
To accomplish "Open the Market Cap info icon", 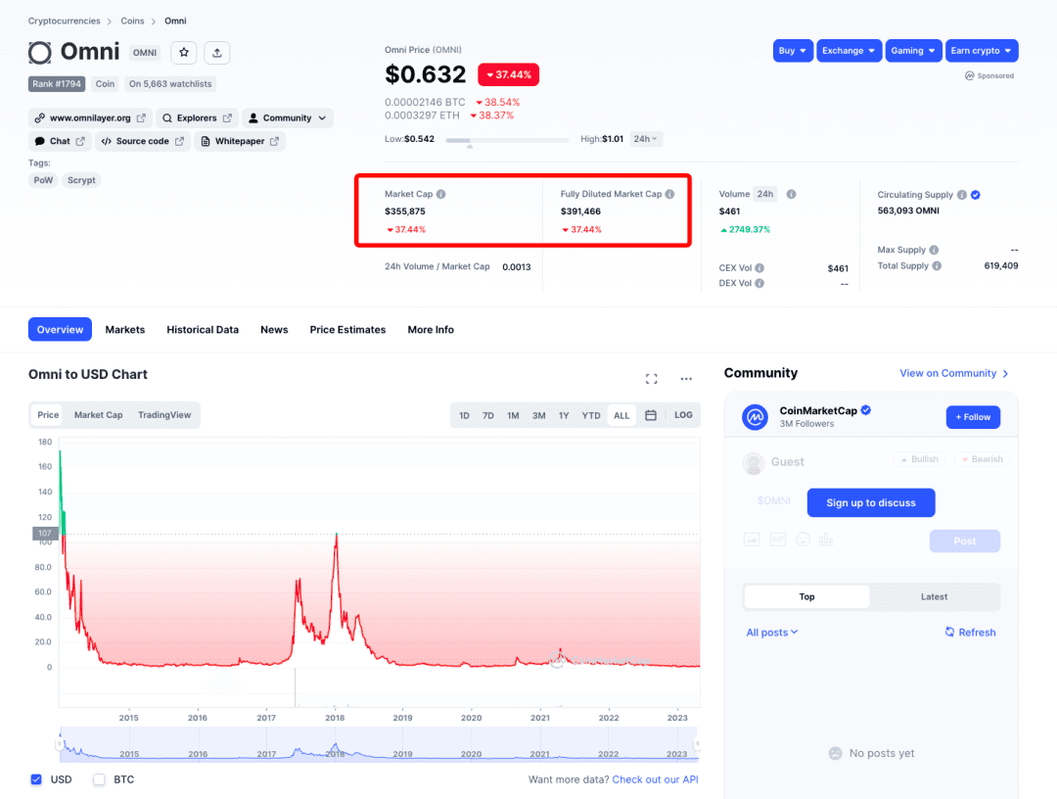I will point(440,194).
